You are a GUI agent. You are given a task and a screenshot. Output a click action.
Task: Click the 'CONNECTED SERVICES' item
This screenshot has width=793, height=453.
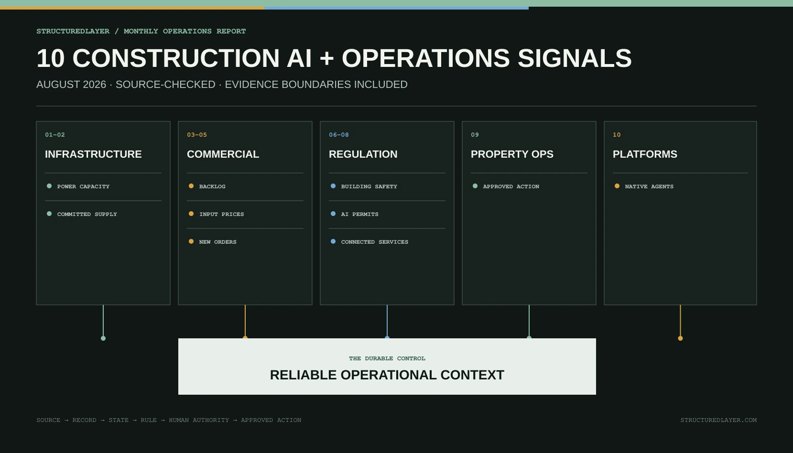(x=375, y=242)
